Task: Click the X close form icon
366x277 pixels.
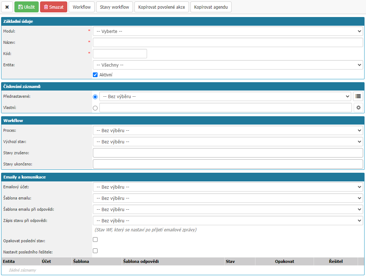Action: pos(7,7)
